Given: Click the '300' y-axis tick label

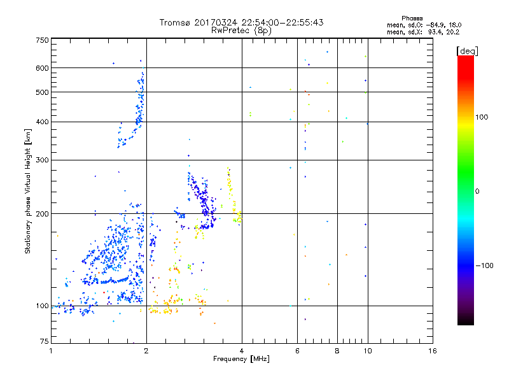Looking at the screenshot, I should point(42,160).
